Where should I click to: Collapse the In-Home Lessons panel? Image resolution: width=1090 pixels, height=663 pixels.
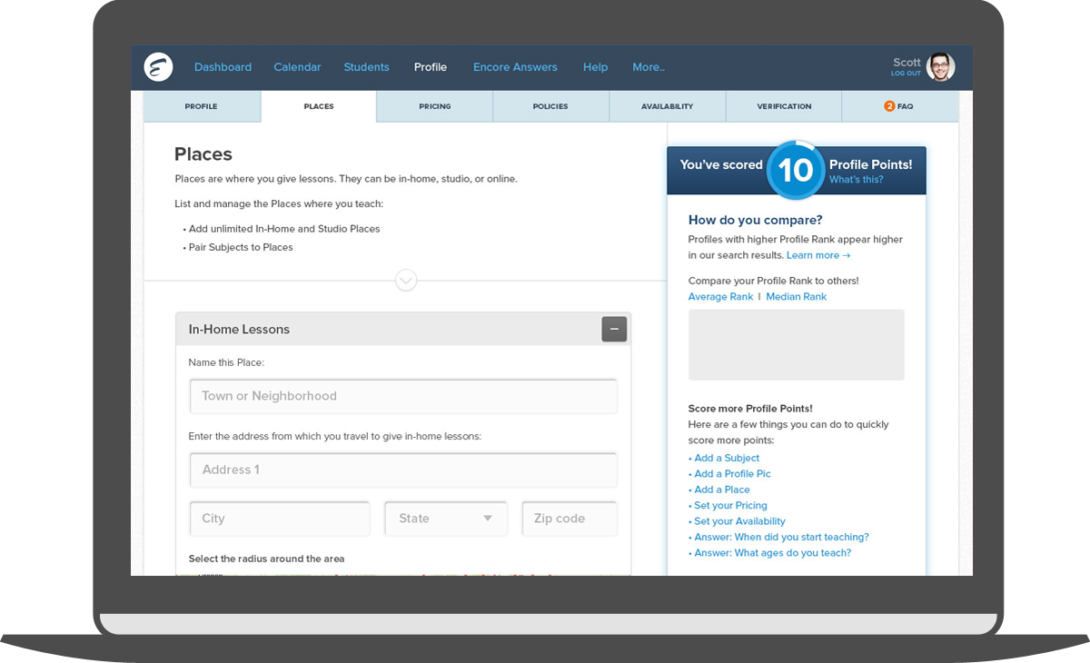[x=614, y=329]
